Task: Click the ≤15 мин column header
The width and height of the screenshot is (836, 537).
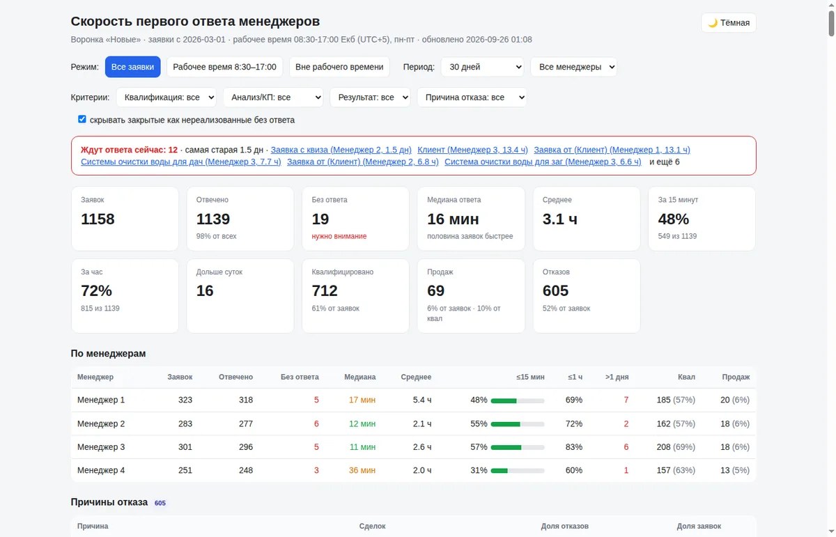Action: (x=530, y=377)
